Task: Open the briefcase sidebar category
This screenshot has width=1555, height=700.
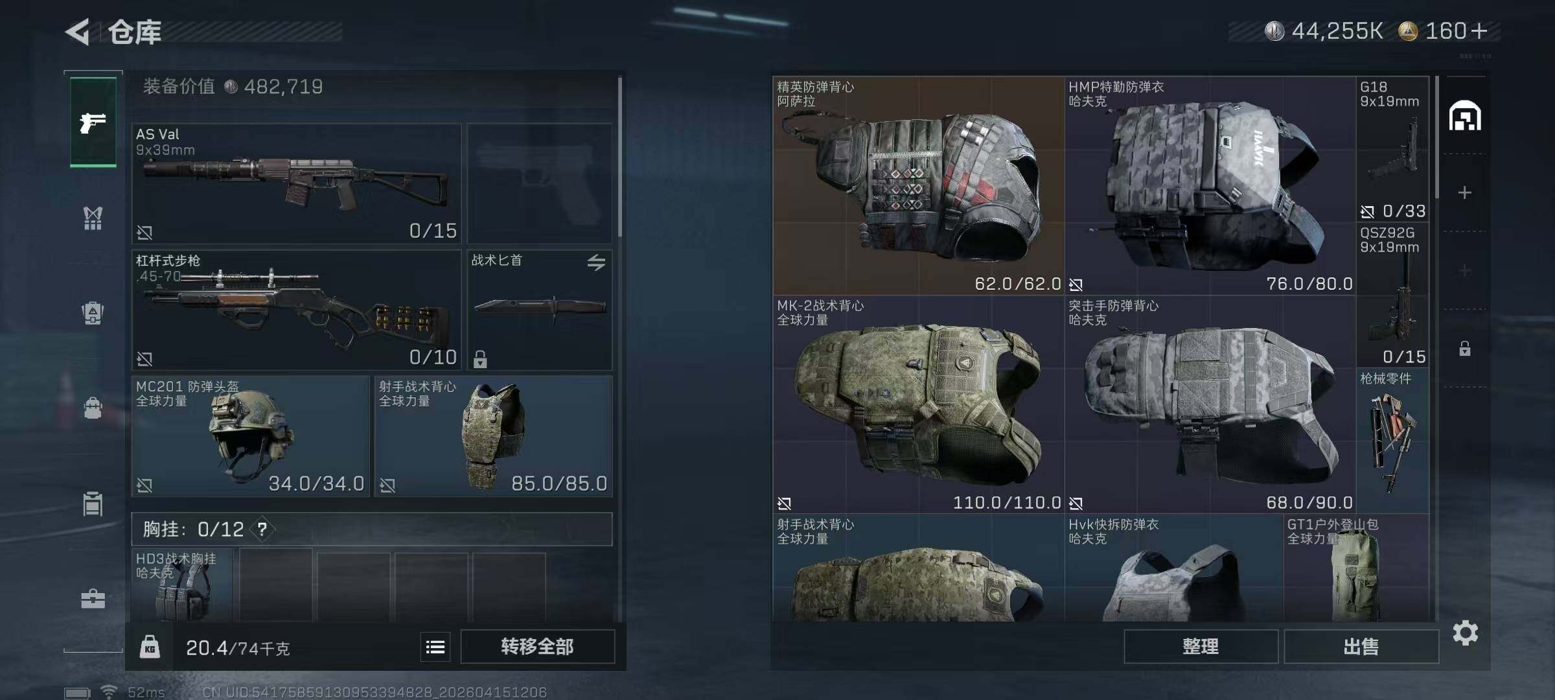Action: point(93,598)
